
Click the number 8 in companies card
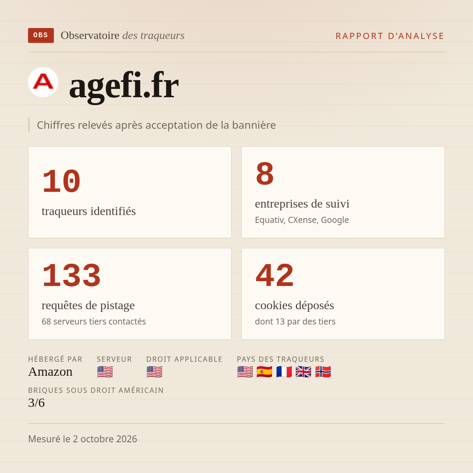tap(265, 174)
